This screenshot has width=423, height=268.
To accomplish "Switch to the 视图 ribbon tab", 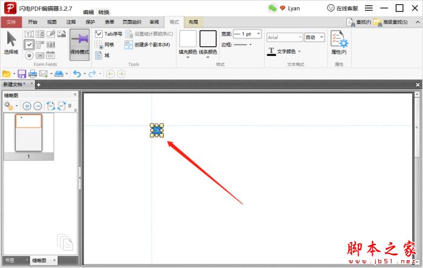I will [52, 22].
